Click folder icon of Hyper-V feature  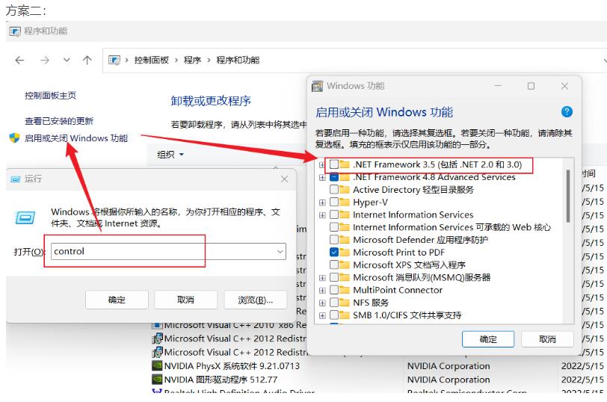pyautogui.click(x=345, y=202)
